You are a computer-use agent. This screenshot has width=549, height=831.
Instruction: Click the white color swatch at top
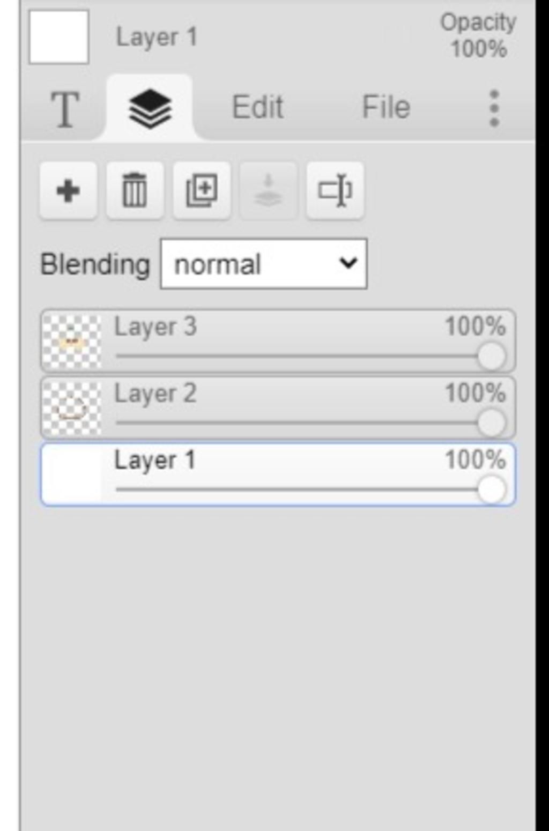[59, 37]
